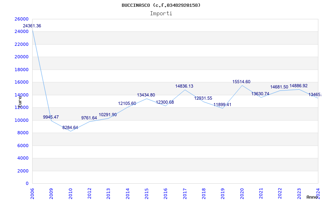
Task: Select the 14886.92 data label
Action: tap(298, 86)
